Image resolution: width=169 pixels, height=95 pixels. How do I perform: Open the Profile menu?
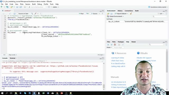click(x=46, y=4)
